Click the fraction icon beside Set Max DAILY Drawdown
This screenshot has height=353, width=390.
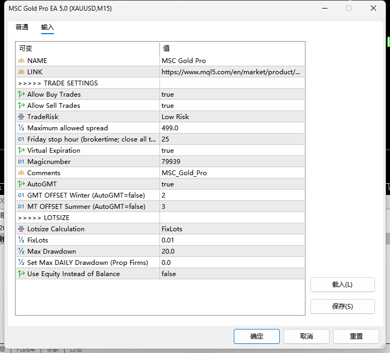click(x=21, y=262)
